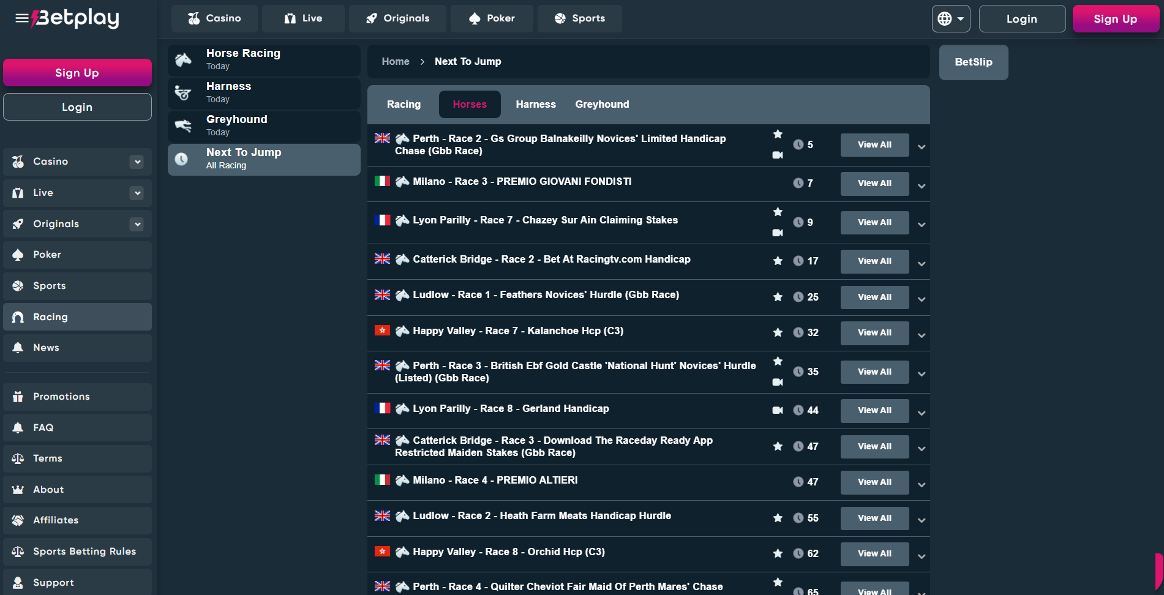This screenshot has width=1164, height=595.
Task: Click the top-right Login button
Action: pos(1022,18)
